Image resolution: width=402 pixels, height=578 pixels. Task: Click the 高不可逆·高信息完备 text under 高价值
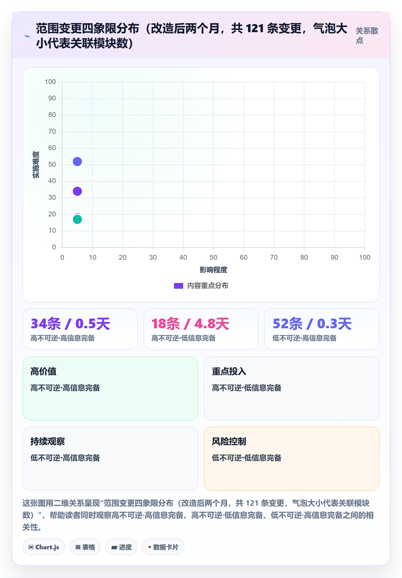[x=65, y=388]
